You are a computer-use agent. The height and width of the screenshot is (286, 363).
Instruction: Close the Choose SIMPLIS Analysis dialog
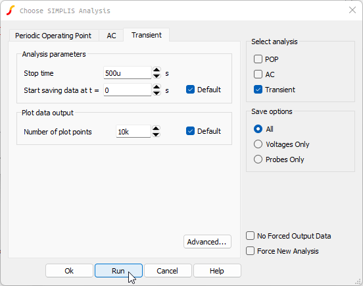coord(352,10)
